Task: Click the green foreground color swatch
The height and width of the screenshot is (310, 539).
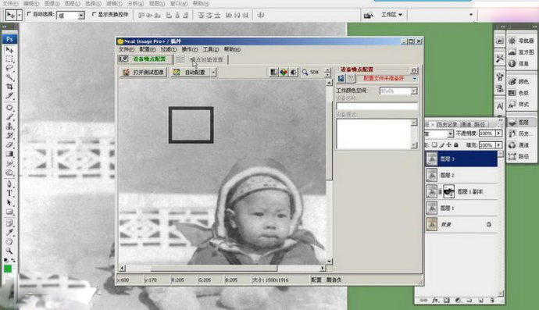Action: tap(8, 269)
